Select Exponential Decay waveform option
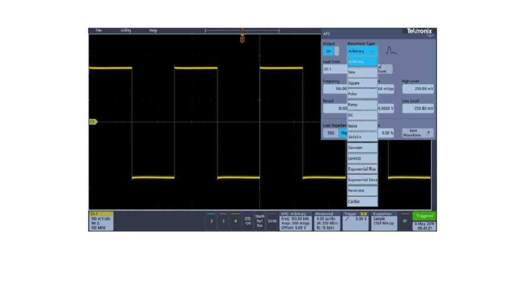 point(362,180)
